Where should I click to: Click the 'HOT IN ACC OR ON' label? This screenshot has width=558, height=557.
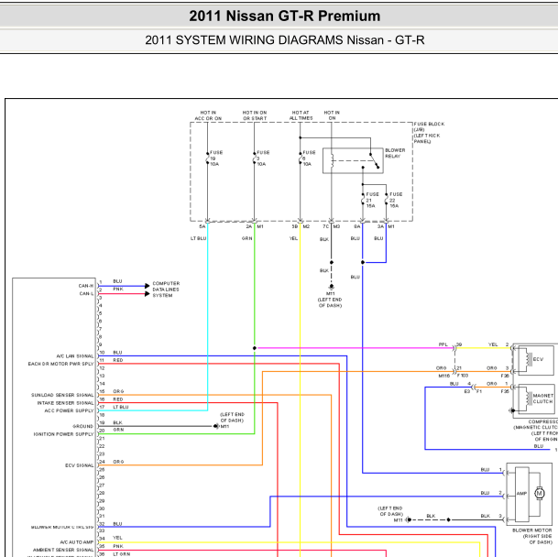[x=208, y=115]
